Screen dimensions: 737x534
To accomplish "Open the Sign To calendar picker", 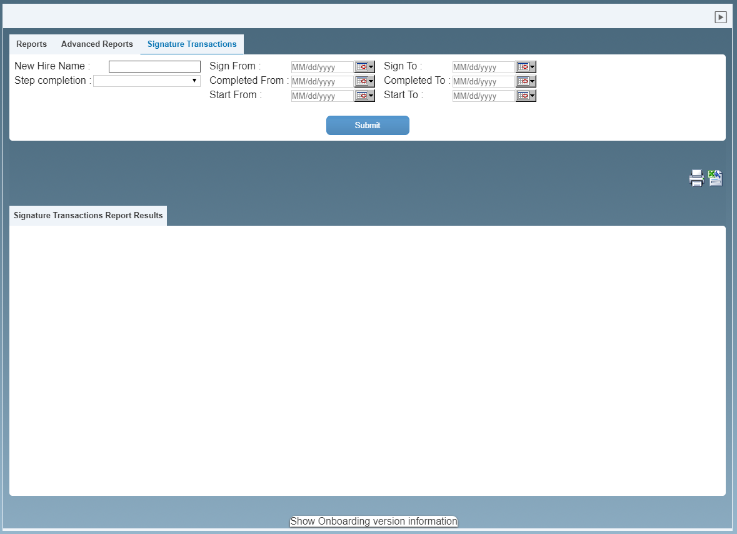I will pos(526,67).
